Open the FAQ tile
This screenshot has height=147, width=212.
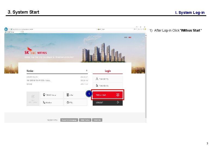coord(76,102)
